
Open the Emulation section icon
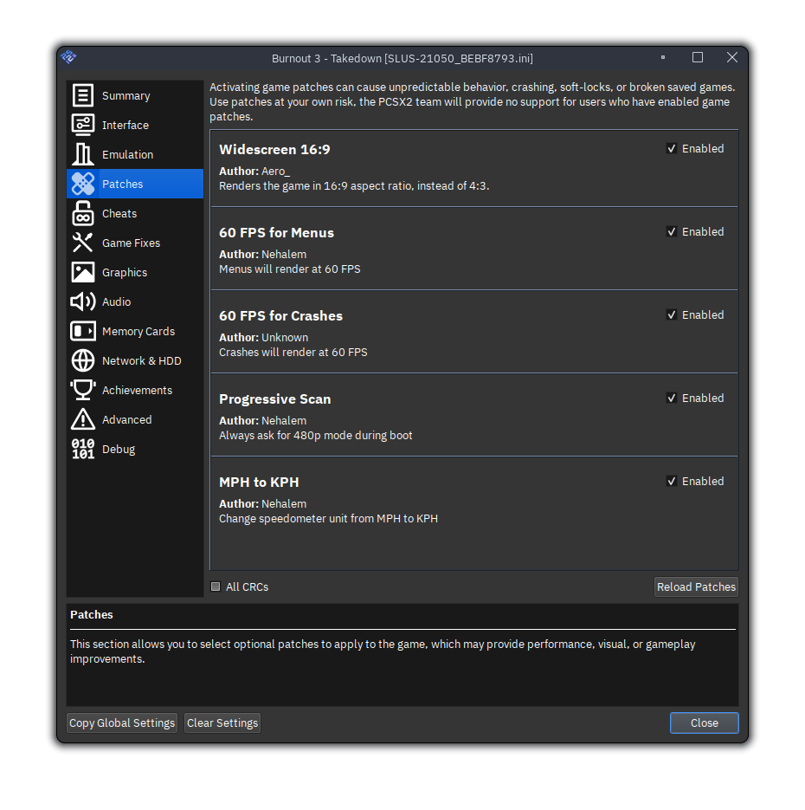[x=83, y=155]
